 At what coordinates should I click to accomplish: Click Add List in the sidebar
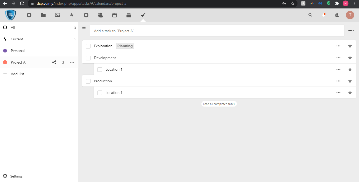pos(18,74)
